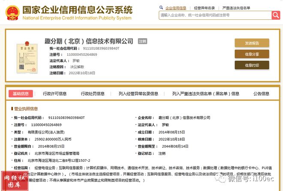Switch to the 行政许可信息 tab
The image size is (283, 191).
(55, 94)
